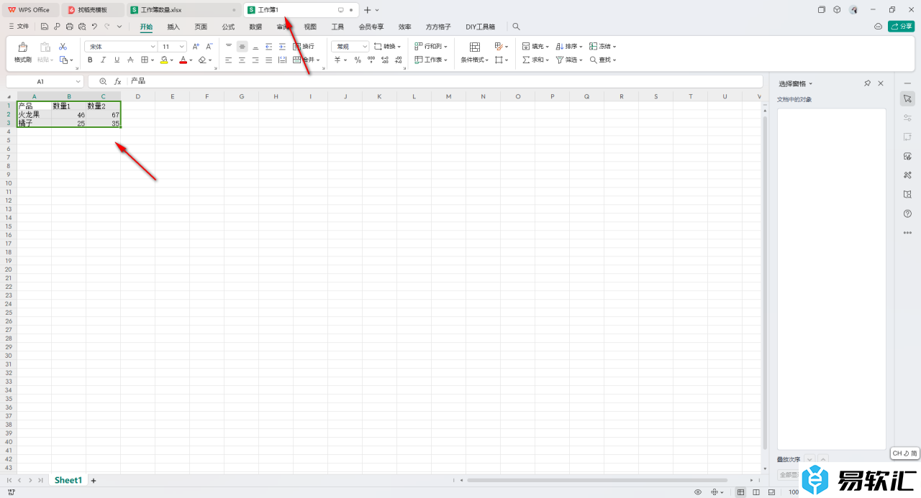
Task: Expand Merge cells (合并) options
Action: pyautogui.click(x=306, y=60)
